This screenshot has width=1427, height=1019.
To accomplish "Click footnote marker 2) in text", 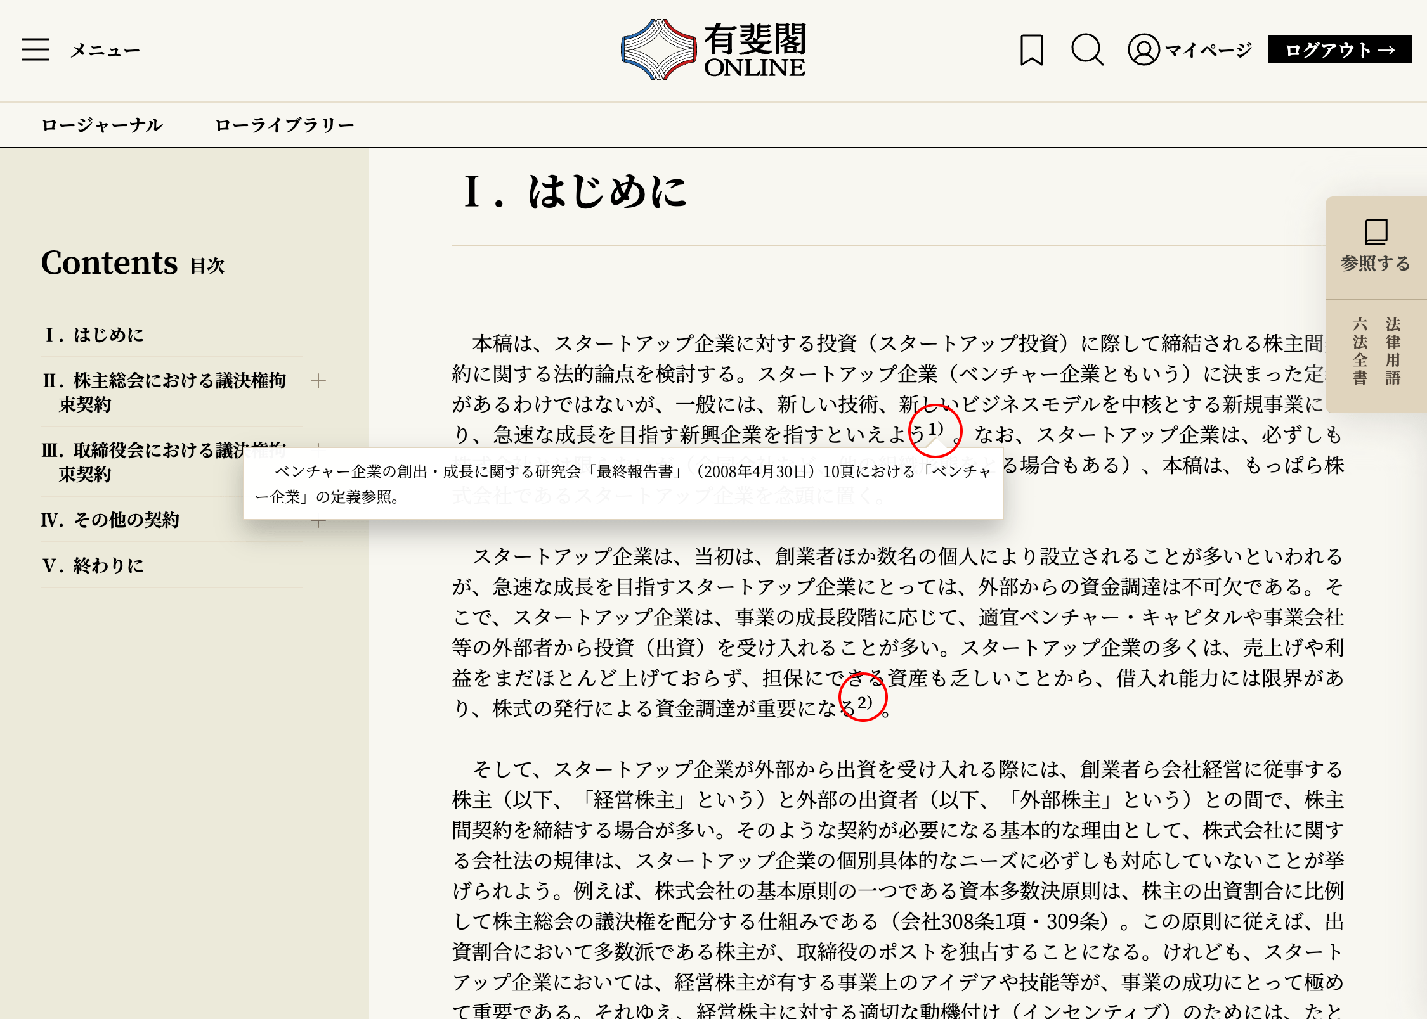I will (864, 702).
